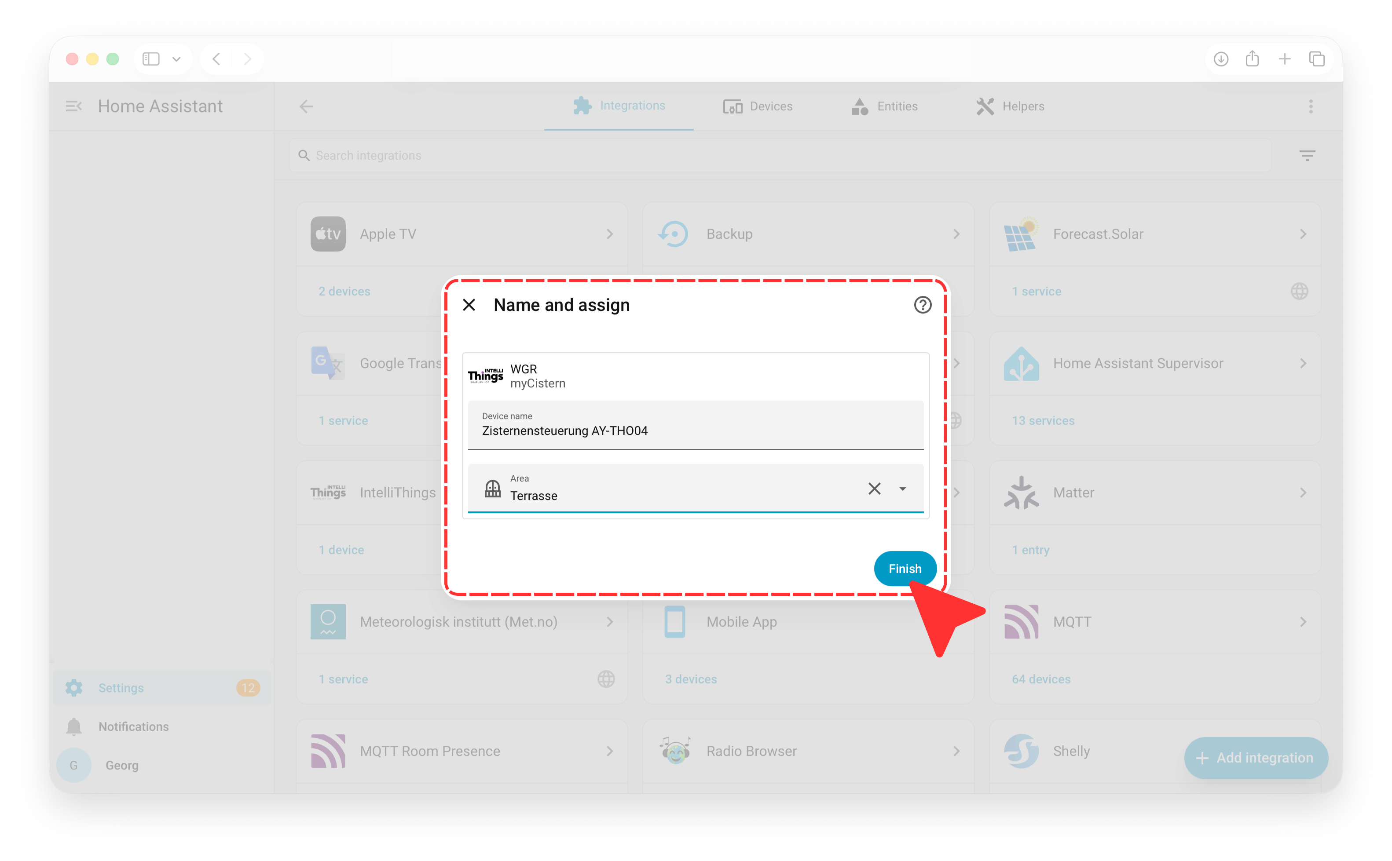The height and width of the screenshot is (861, 1392).
Task: Click the Add integration button
Action: point(1255,758)
